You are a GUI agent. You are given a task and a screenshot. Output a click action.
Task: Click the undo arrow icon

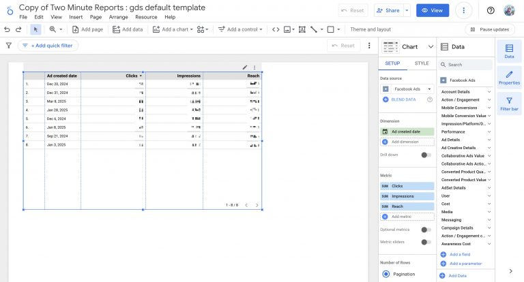coord(8,29)
